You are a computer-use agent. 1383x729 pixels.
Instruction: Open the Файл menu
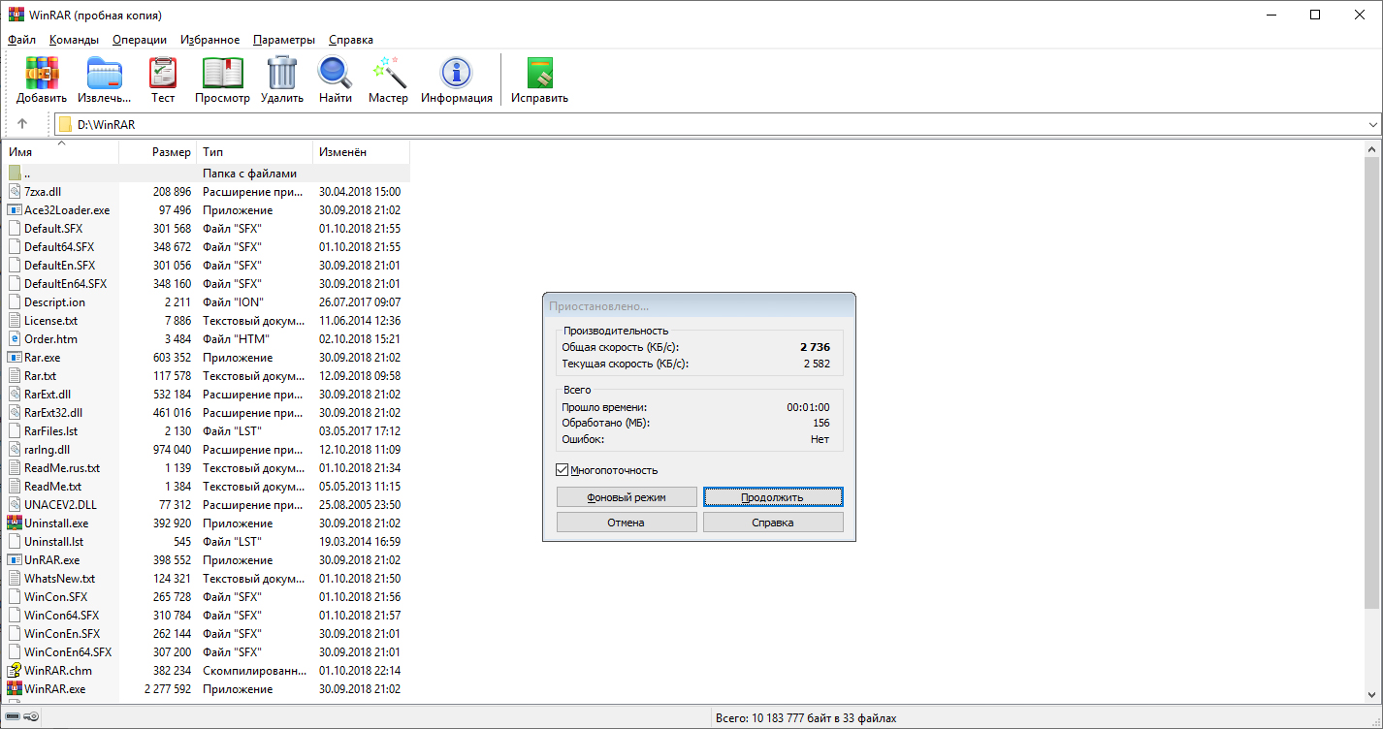click(21, 40)
